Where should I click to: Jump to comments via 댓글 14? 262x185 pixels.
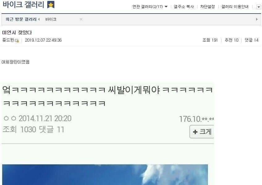tap(251, 40)
